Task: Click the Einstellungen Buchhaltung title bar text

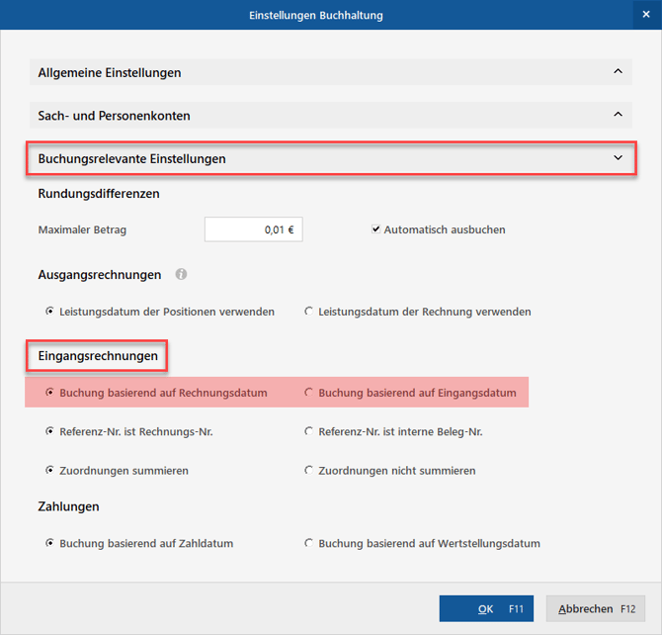Action: click(x=316, y=15)
